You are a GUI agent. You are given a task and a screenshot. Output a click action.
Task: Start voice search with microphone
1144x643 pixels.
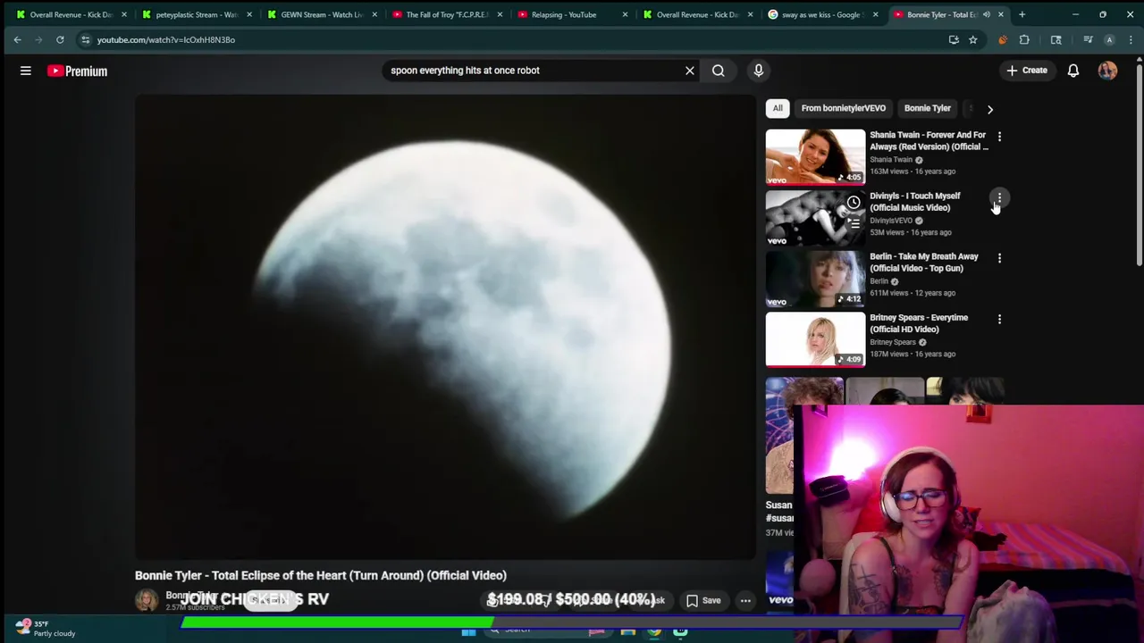(x=758, y=71)
